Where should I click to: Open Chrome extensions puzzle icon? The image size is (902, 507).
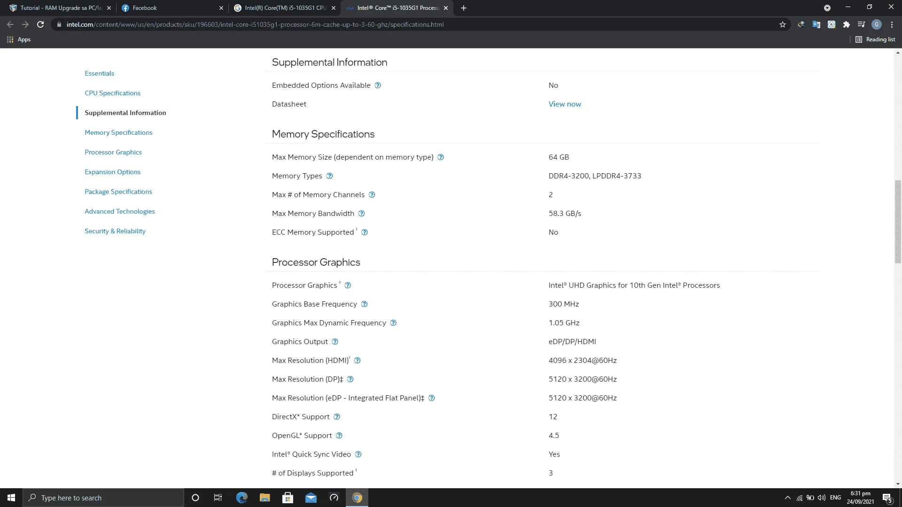847,24
